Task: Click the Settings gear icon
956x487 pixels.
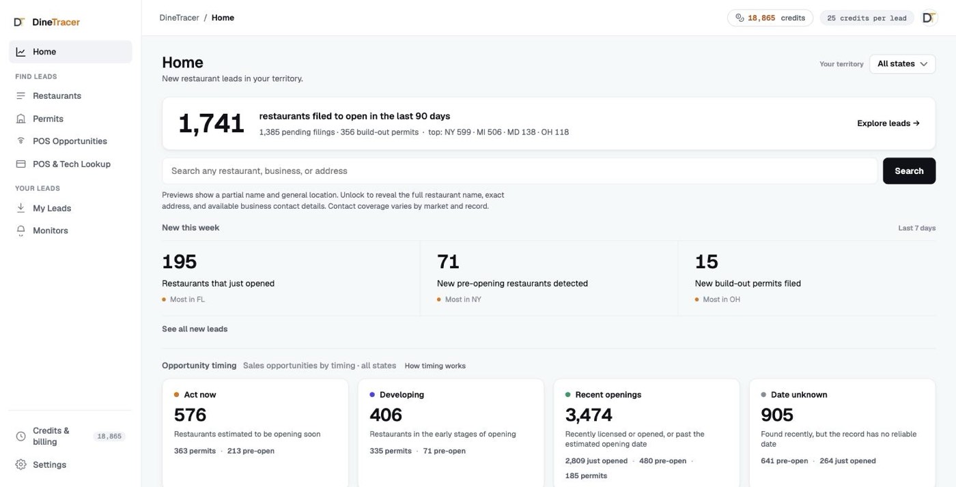Action: pyautogui.click(x=20, y=464)
